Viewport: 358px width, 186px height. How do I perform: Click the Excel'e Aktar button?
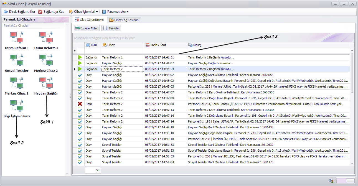pyautogui.click(x=87, y=28)
